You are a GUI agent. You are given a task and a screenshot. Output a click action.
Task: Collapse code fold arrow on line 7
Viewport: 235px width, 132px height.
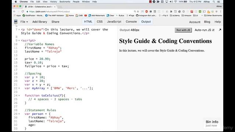click(x=19, y=30)
